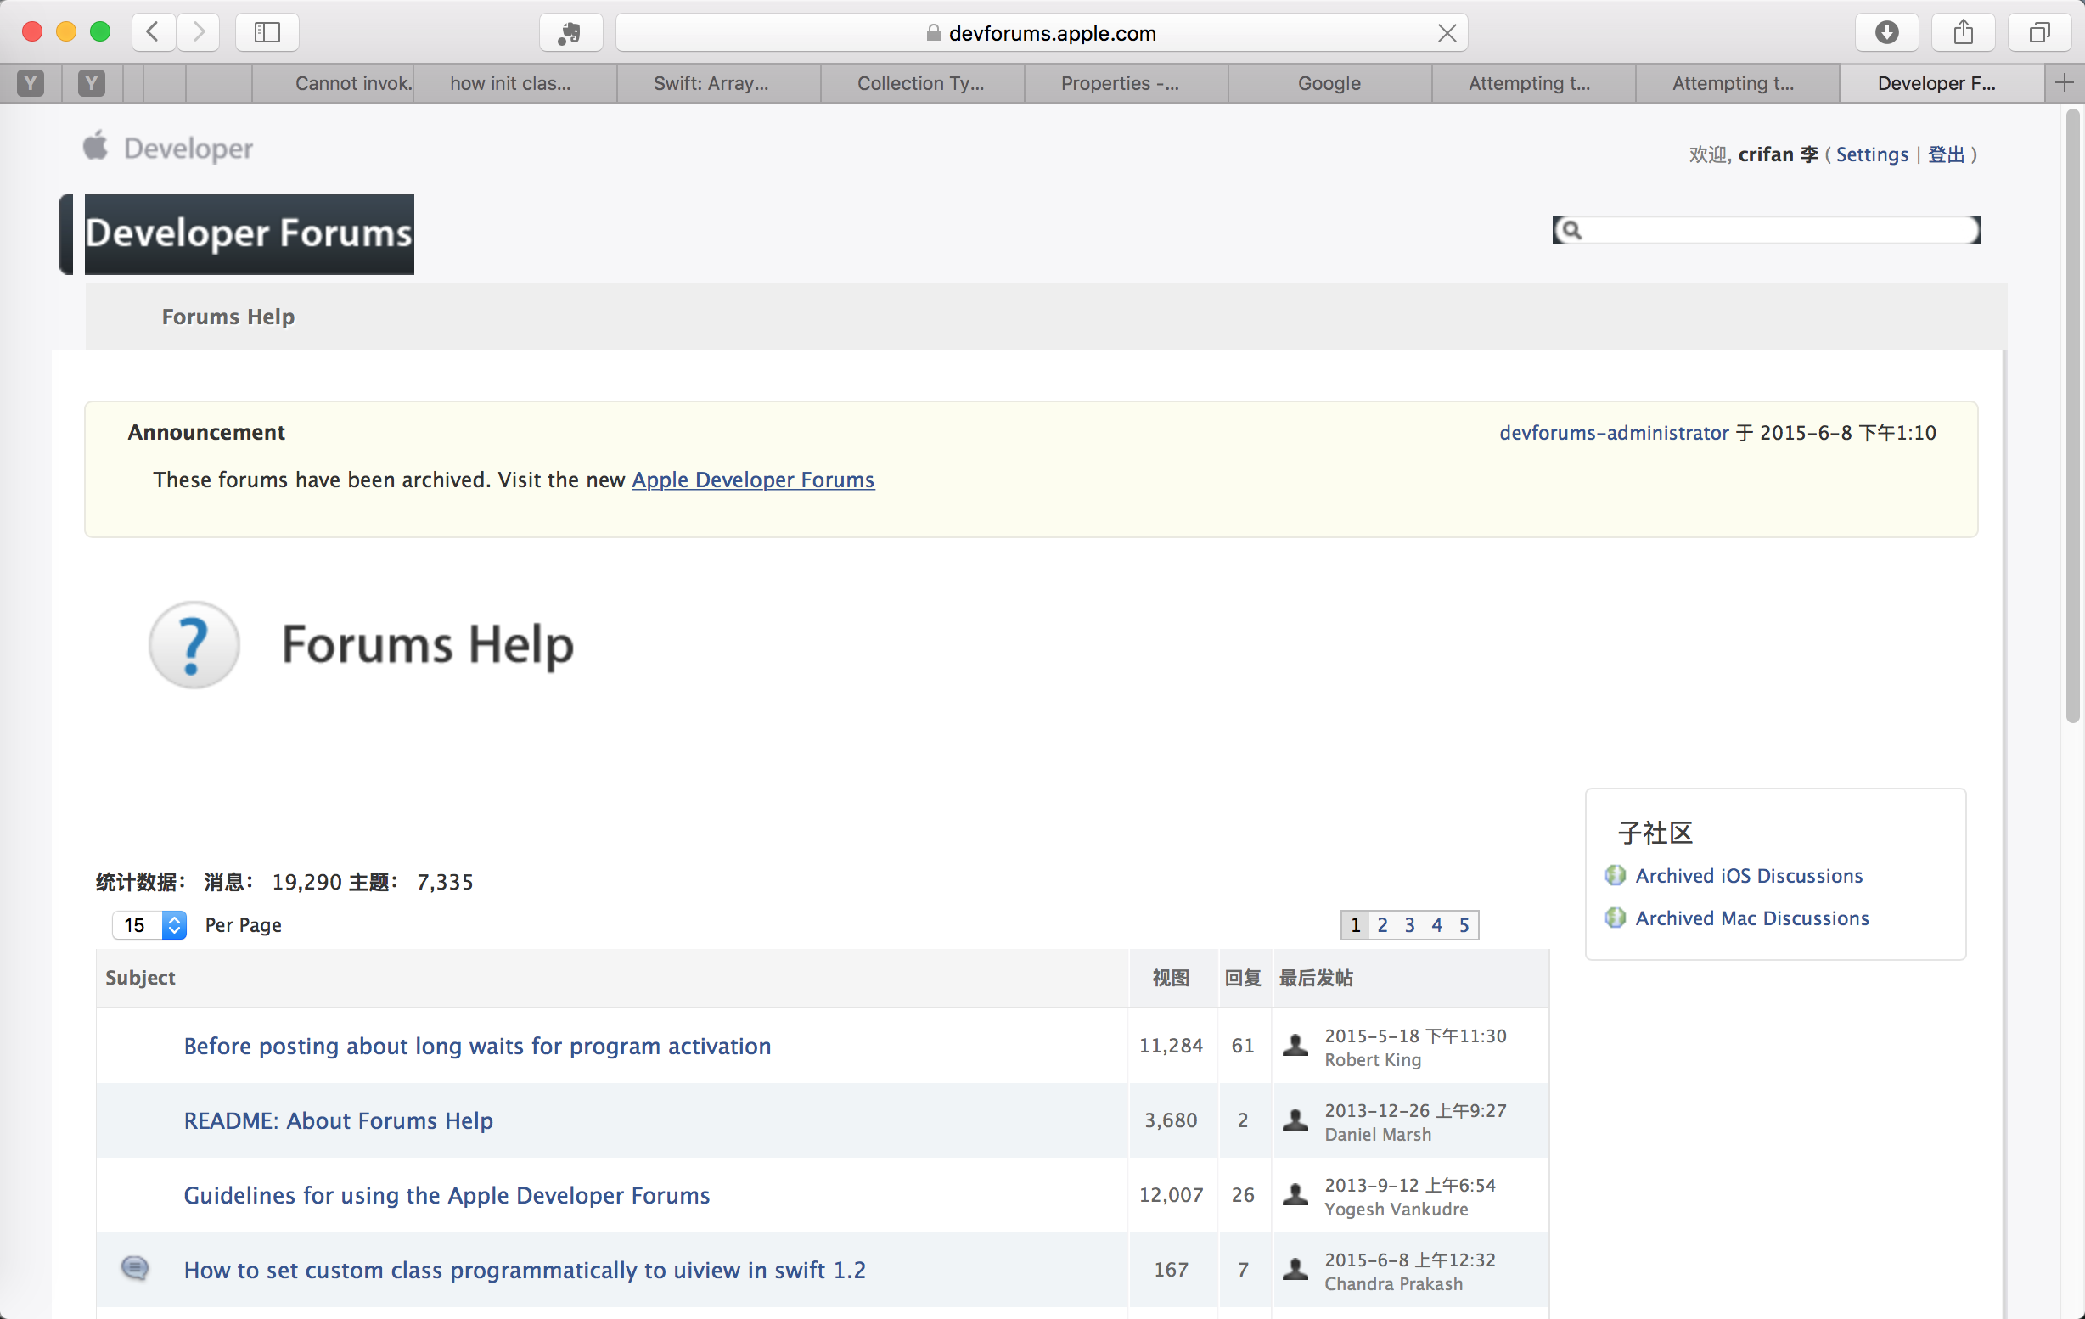Open a new tab with plus button
2085x1319 pixels.
(2065, 83)
